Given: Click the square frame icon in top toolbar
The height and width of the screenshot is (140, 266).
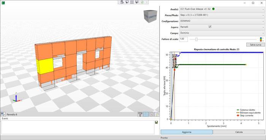Looking at the screenshot, I should click(132, 2).
